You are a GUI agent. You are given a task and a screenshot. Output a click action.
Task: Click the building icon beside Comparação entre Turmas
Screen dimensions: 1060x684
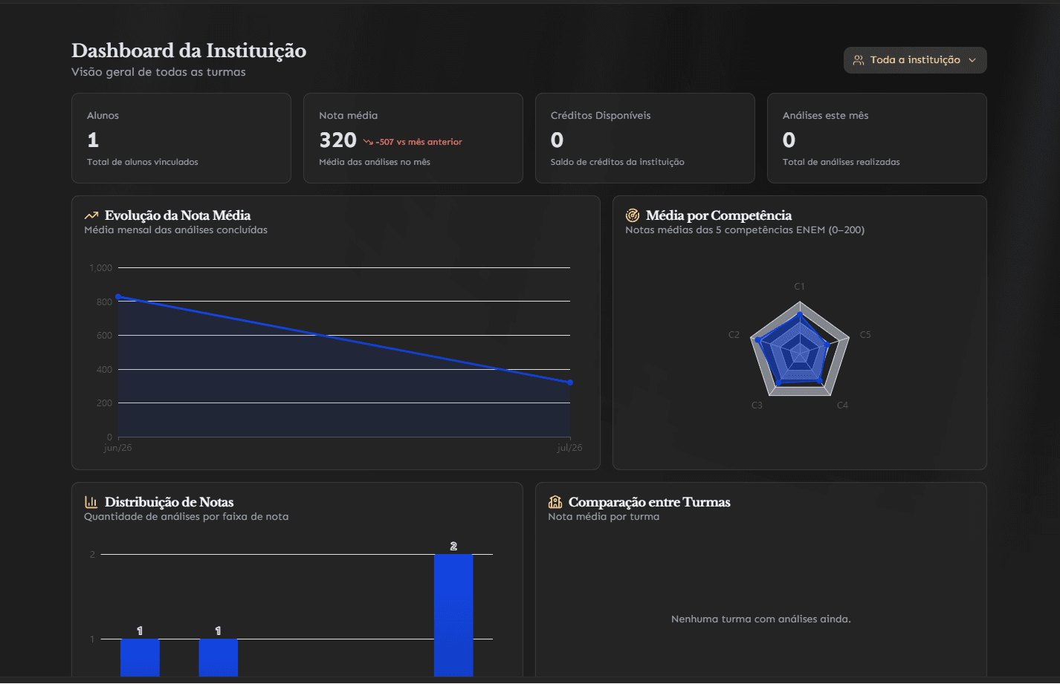(555, 502)
